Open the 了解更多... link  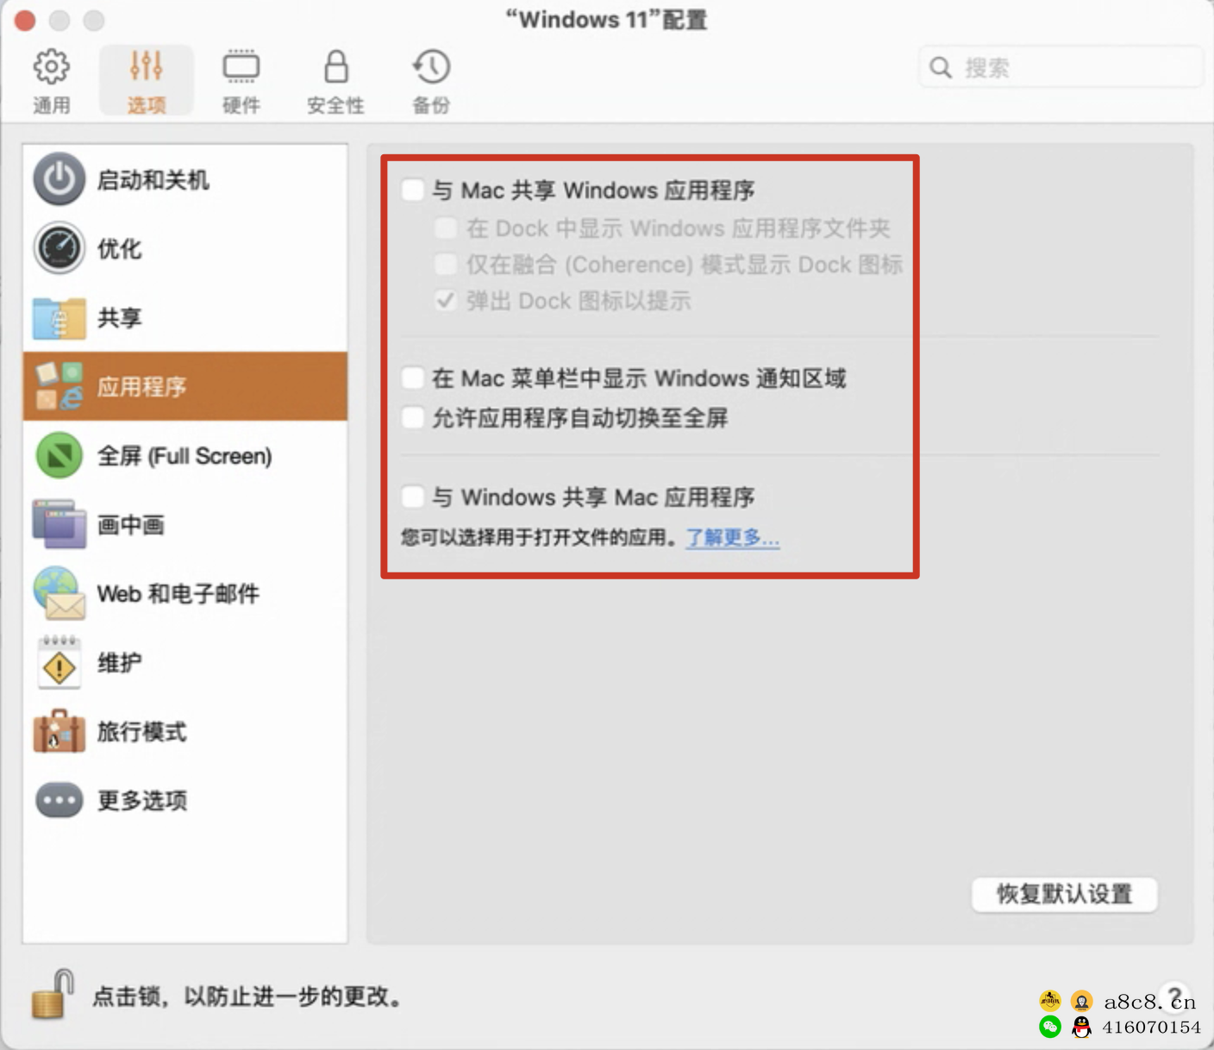(733, 538)
